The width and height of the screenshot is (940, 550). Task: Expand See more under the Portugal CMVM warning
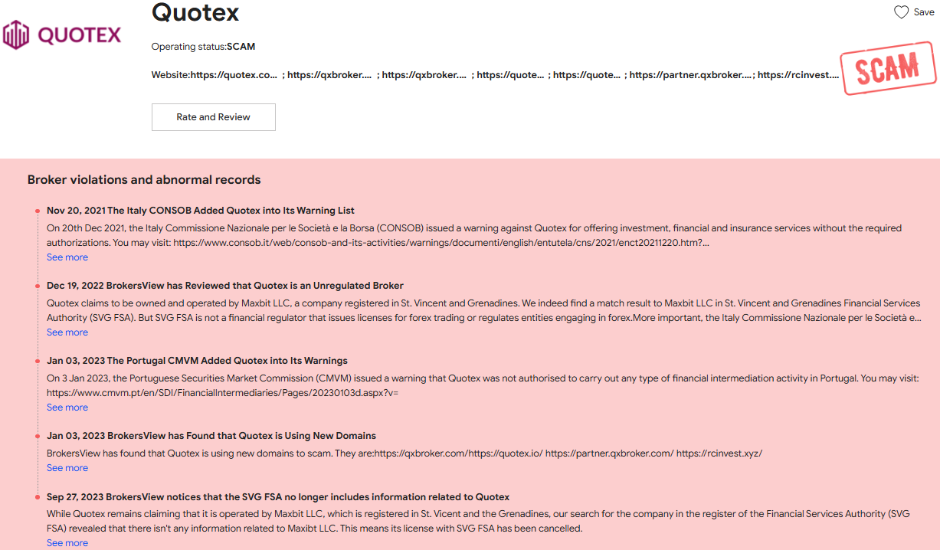click(67, 408)
